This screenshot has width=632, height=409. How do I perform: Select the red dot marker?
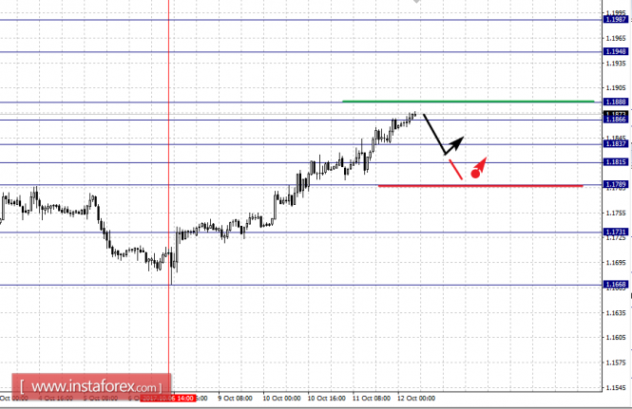(x=475, y=174)
